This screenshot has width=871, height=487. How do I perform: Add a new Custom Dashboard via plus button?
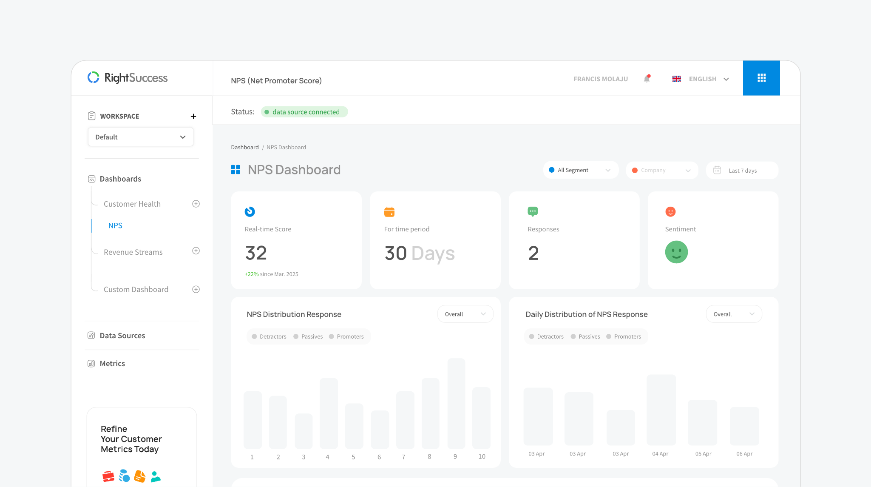tap(196, 289)
